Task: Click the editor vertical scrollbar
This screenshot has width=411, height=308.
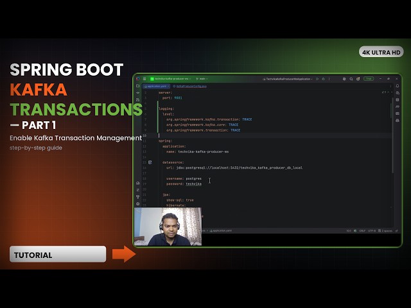Action: 392,135
